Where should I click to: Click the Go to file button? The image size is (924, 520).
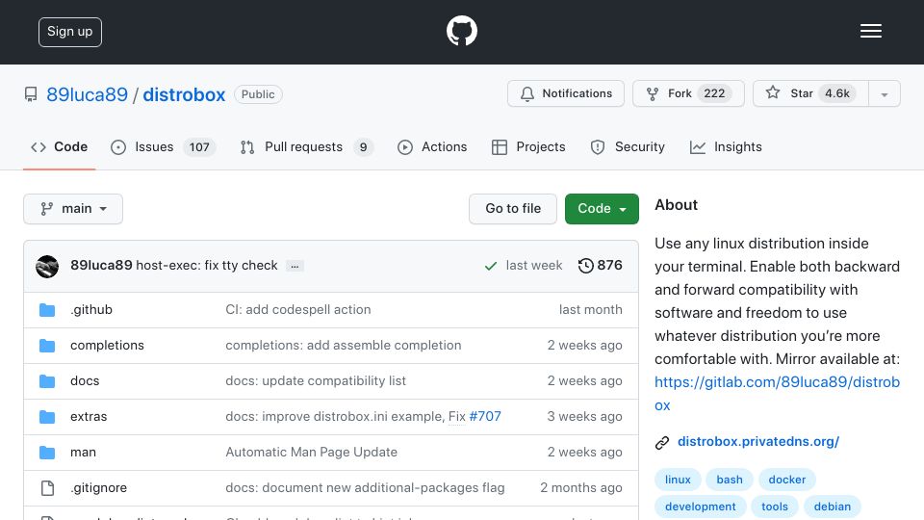[513, 209]
